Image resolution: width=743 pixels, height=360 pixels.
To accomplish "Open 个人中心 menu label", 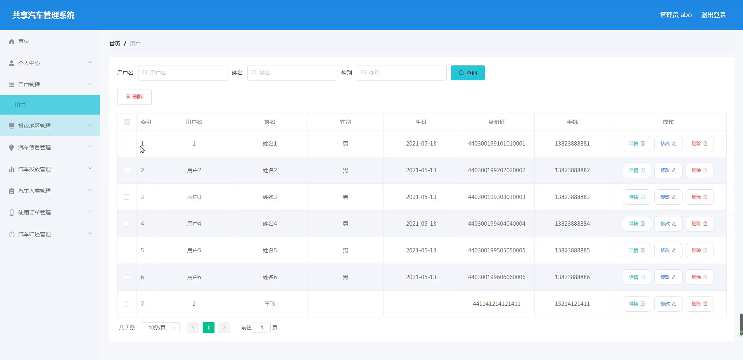I will click(x=29, y=63).
